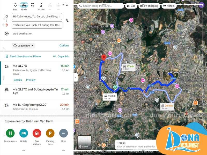
Task: Click the Bánh tráng trên dốc marker
Action: (x=120, y=110)
